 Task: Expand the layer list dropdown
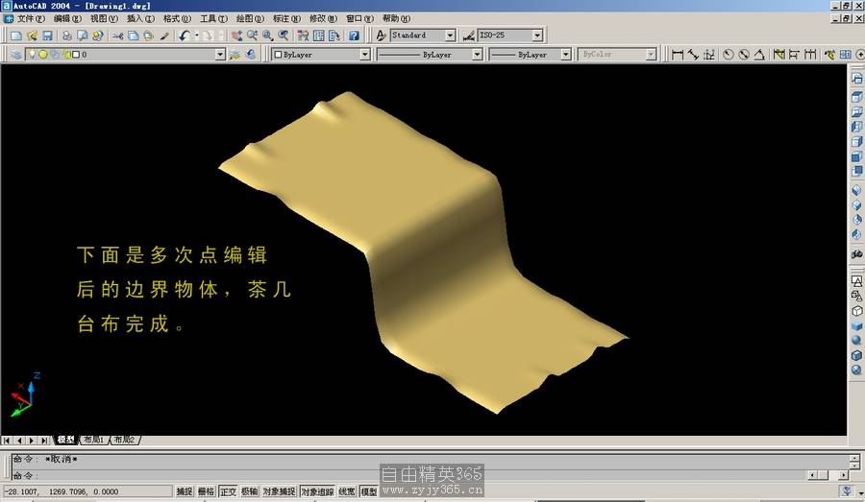(x=220, y=55)
